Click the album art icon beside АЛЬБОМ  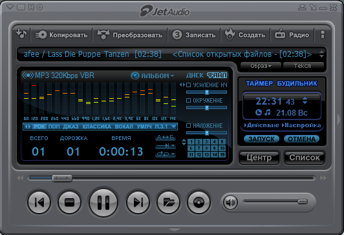click(134, 76)
